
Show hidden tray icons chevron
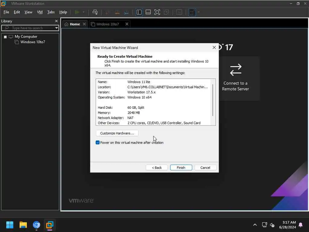tap(255, 225)
